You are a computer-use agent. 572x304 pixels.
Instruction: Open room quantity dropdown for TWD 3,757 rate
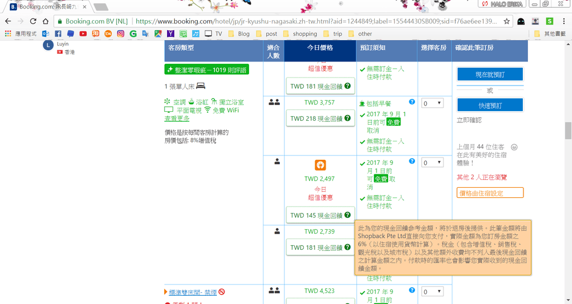(432, 103)
